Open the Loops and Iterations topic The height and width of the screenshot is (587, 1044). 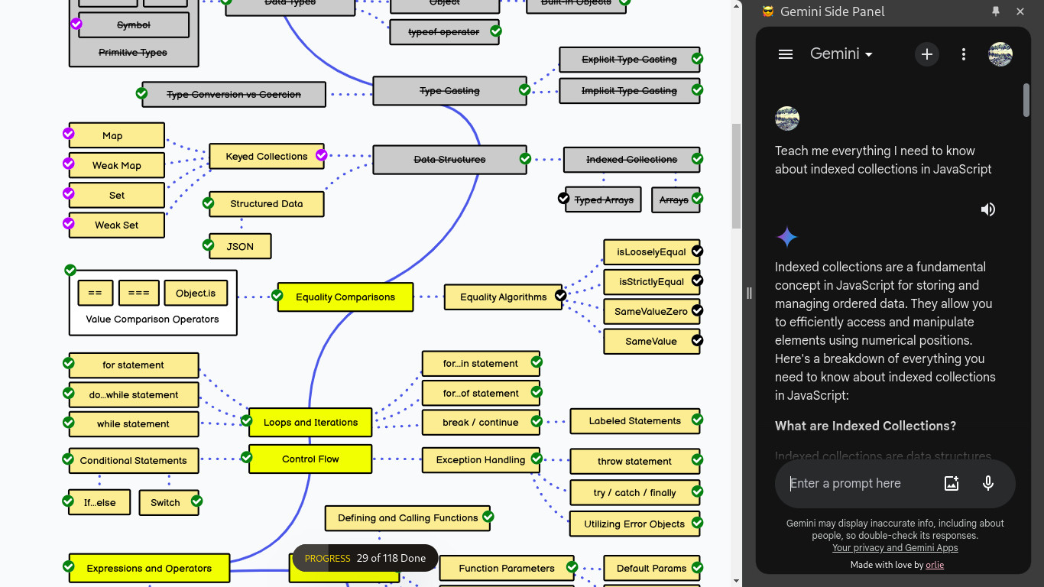coord(310,423)
